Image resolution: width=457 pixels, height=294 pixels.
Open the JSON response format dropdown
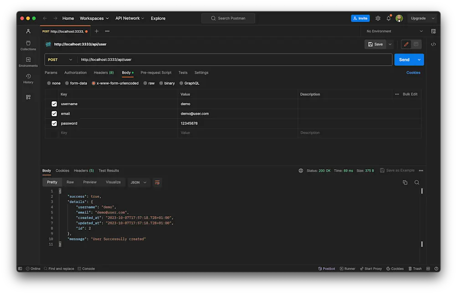tap(138, 182)
